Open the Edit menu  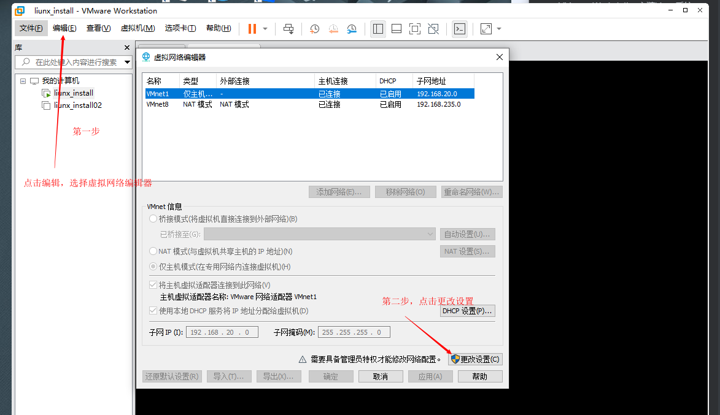64,28
